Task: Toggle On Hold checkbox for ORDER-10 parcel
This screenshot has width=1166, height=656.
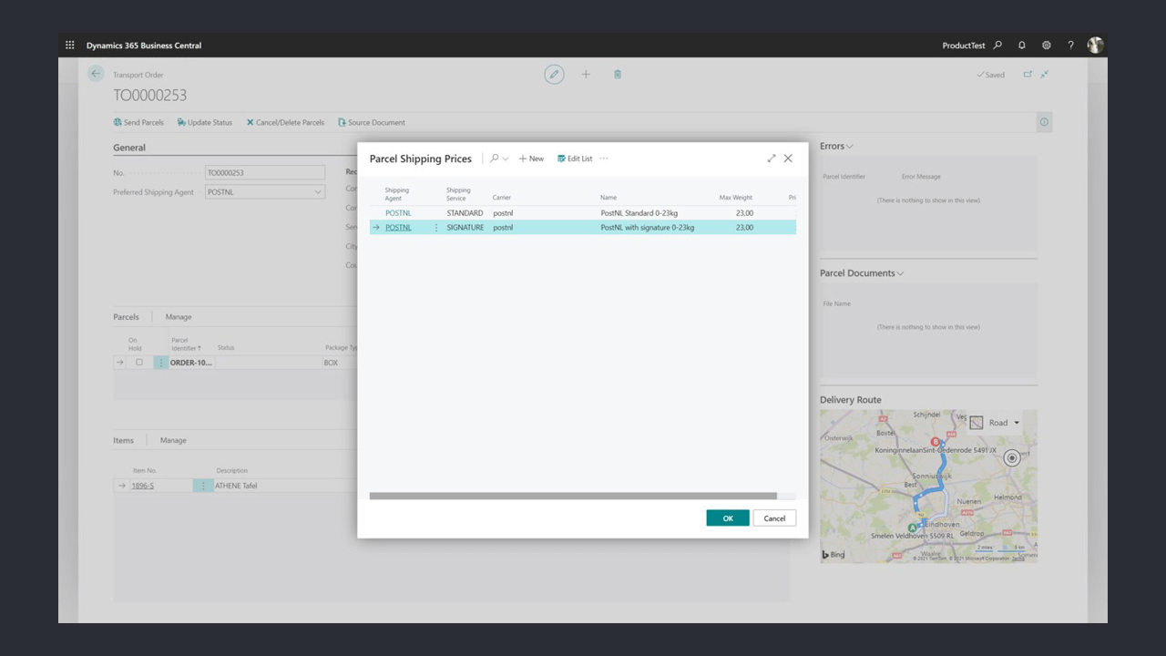Action: click(x=139, y=363)
